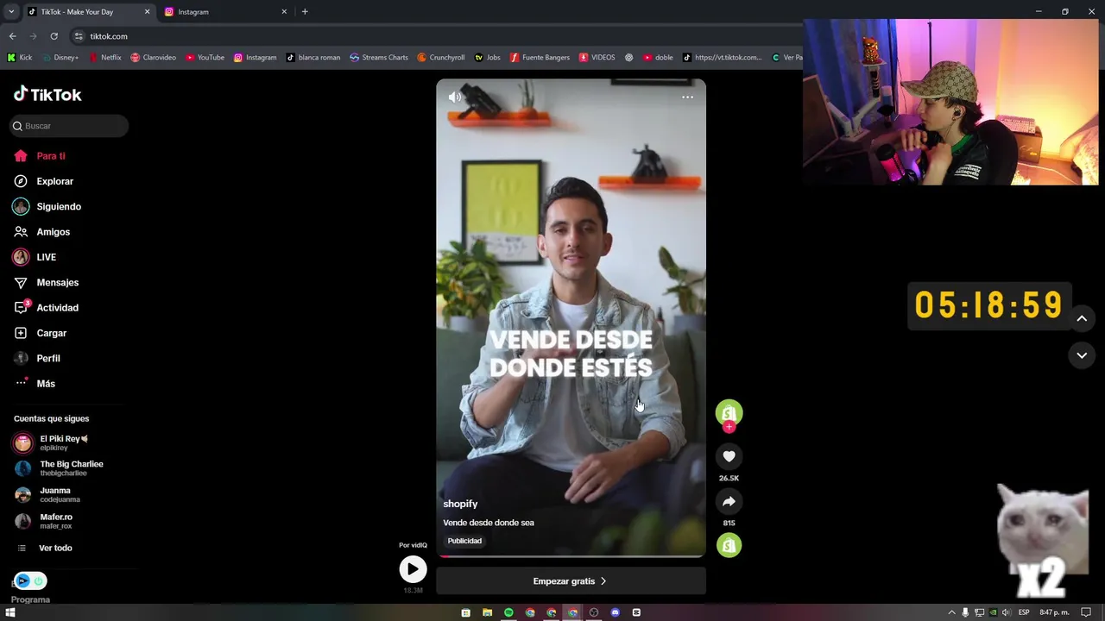Click the TikTok logo
Screen dimensions: 1105x621
pyautogui.click(x=47, y=94)
